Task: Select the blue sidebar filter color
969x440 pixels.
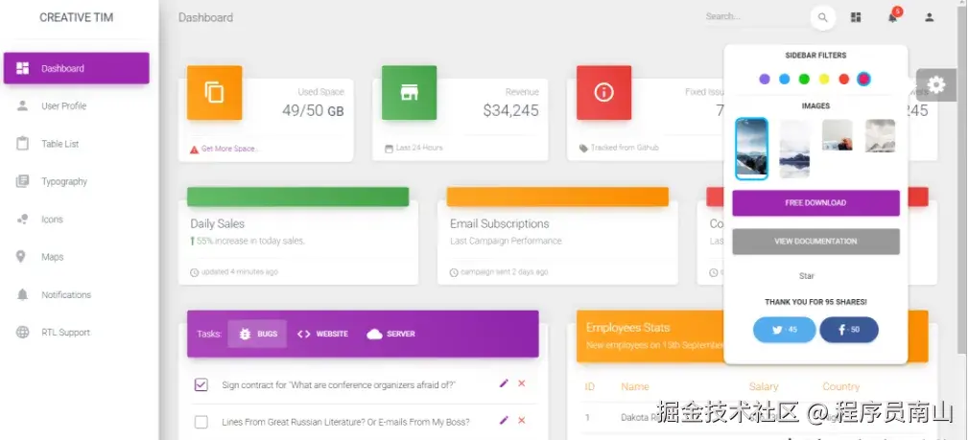Action: (784, 79)
